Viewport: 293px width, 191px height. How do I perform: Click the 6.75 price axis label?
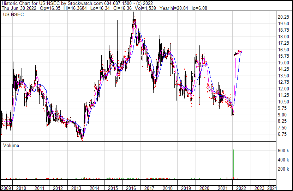[282, 134]
